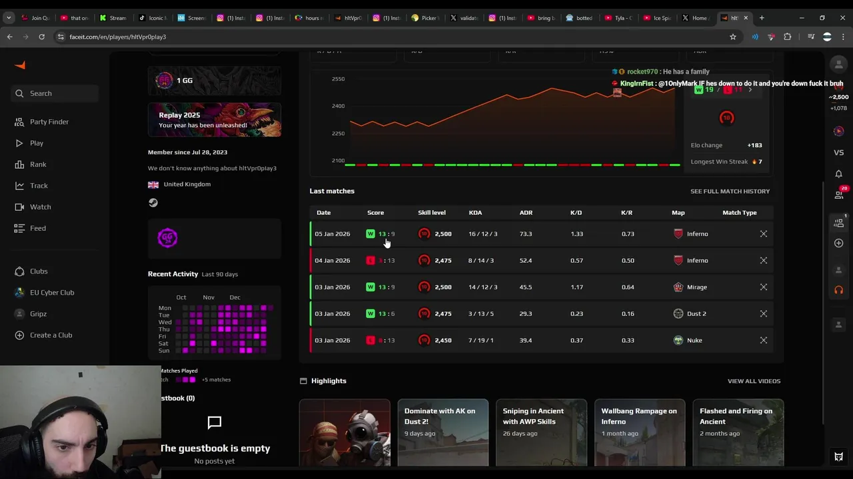Open party icon with badge 1

(x=839, y=222)
